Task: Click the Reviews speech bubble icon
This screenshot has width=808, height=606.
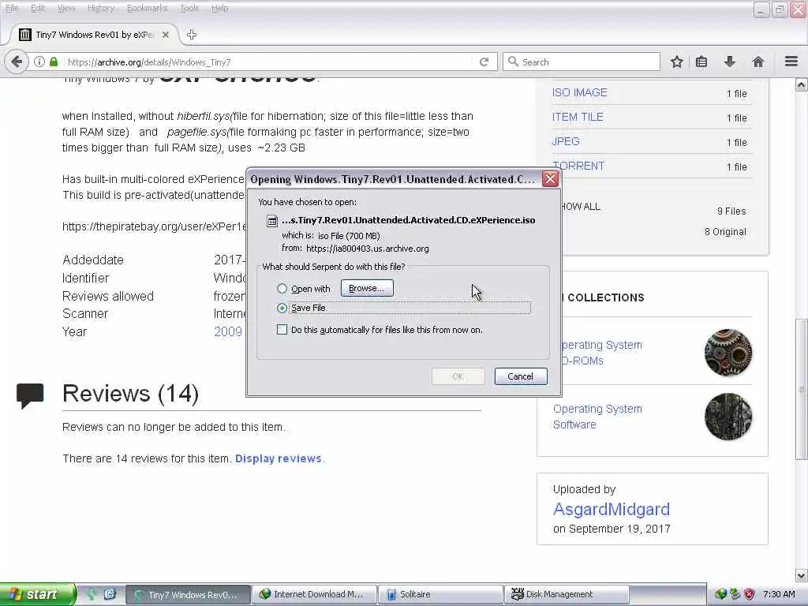Action: 30,396
